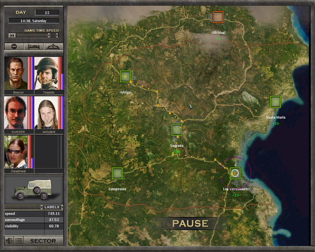Click the speed value 749.11

[x=54, y=214]
